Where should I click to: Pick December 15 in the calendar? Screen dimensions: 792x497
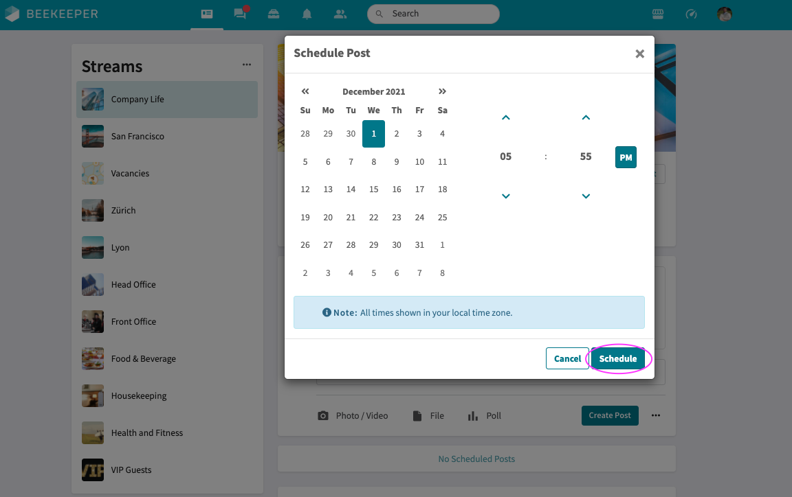(373, 189)
